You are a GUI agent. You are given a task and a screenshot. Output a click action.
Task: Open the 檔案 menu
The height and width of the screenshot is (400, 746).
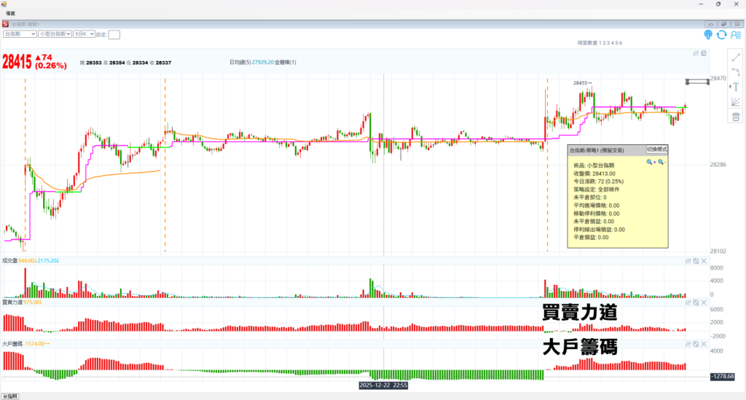(11, 13)
